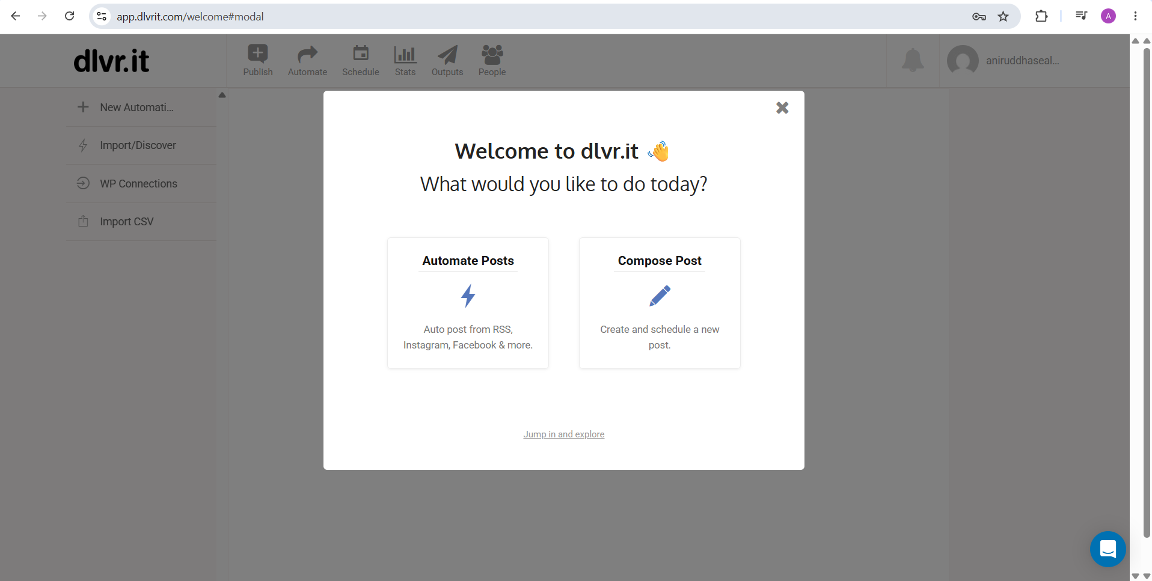
Task: Open the notifications bell
Action: [x=913, y=60]
